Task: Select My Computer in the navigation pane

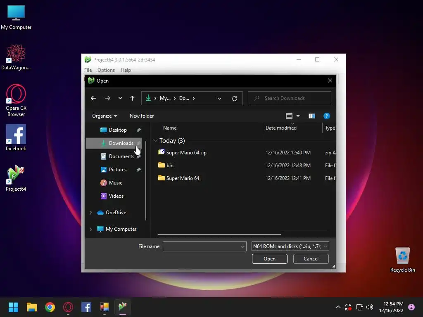Action: [121, 229]
